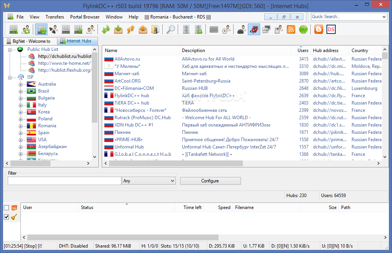Switch to BigNet - Welcome to tab
The image size is (392, 253).
(30, 41)
